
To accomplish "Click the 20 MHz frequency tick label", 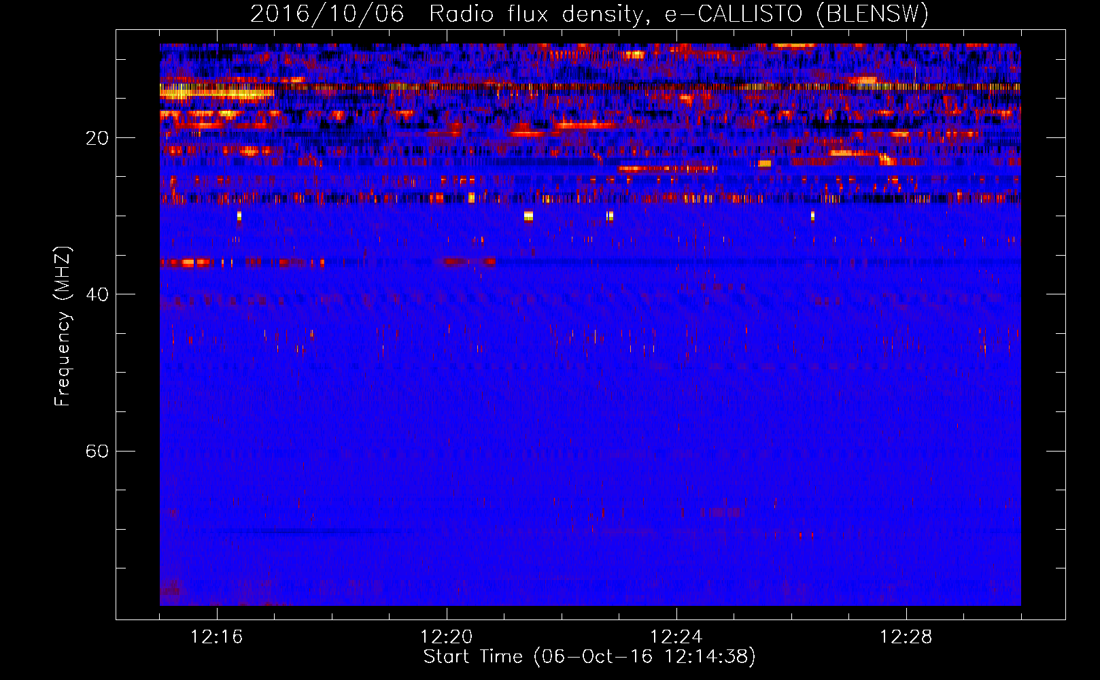I will pyautogui.click(x=97, y=139).
